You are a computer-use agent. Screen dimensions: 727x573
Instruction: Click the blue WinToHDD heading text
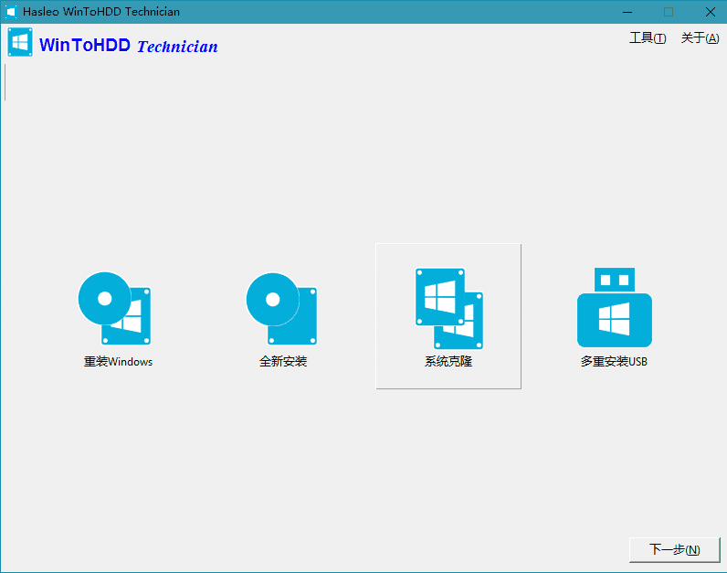[x=85, y=46]
